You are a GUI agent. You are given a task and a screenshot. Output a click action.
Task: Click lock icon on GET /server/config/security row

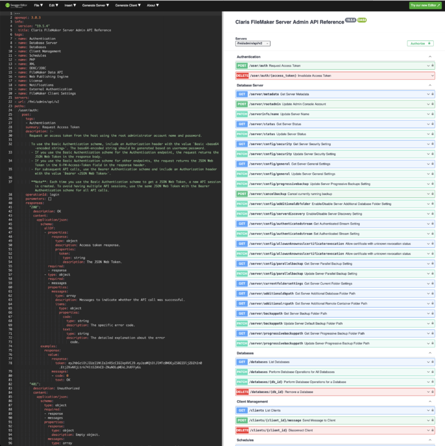point(432,144)
